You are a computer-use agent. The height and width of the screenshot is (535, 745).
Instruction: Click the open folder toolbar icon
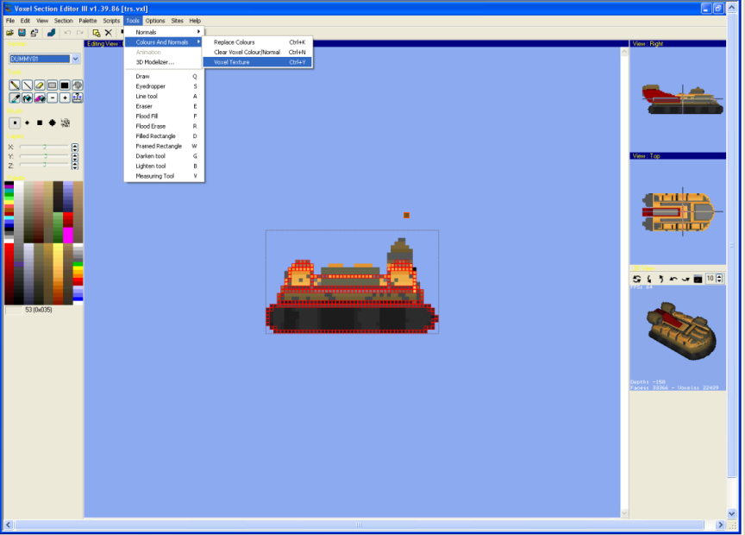[x=10, y=33]
